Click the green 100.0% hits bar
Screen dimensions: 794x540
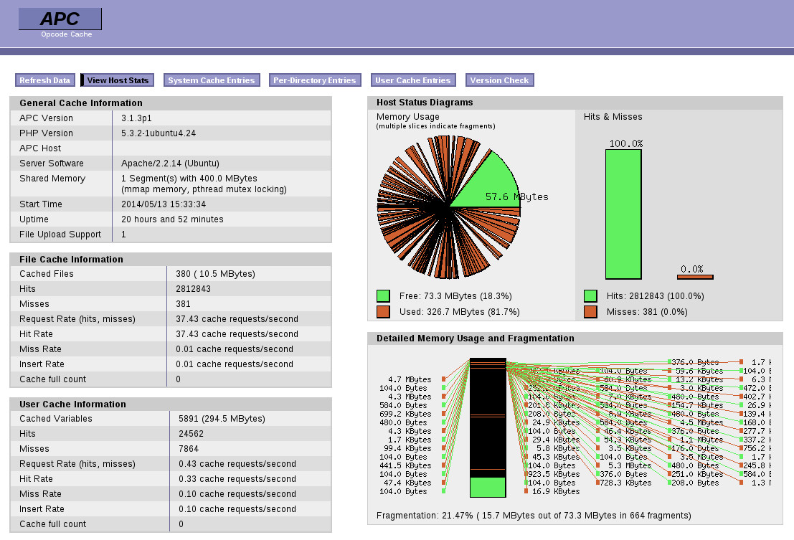[x=623, y=214]
